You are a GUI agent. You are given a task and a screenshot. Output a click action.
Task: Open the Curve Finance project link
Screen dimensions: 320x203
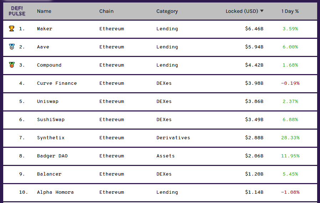pos(57,83)
